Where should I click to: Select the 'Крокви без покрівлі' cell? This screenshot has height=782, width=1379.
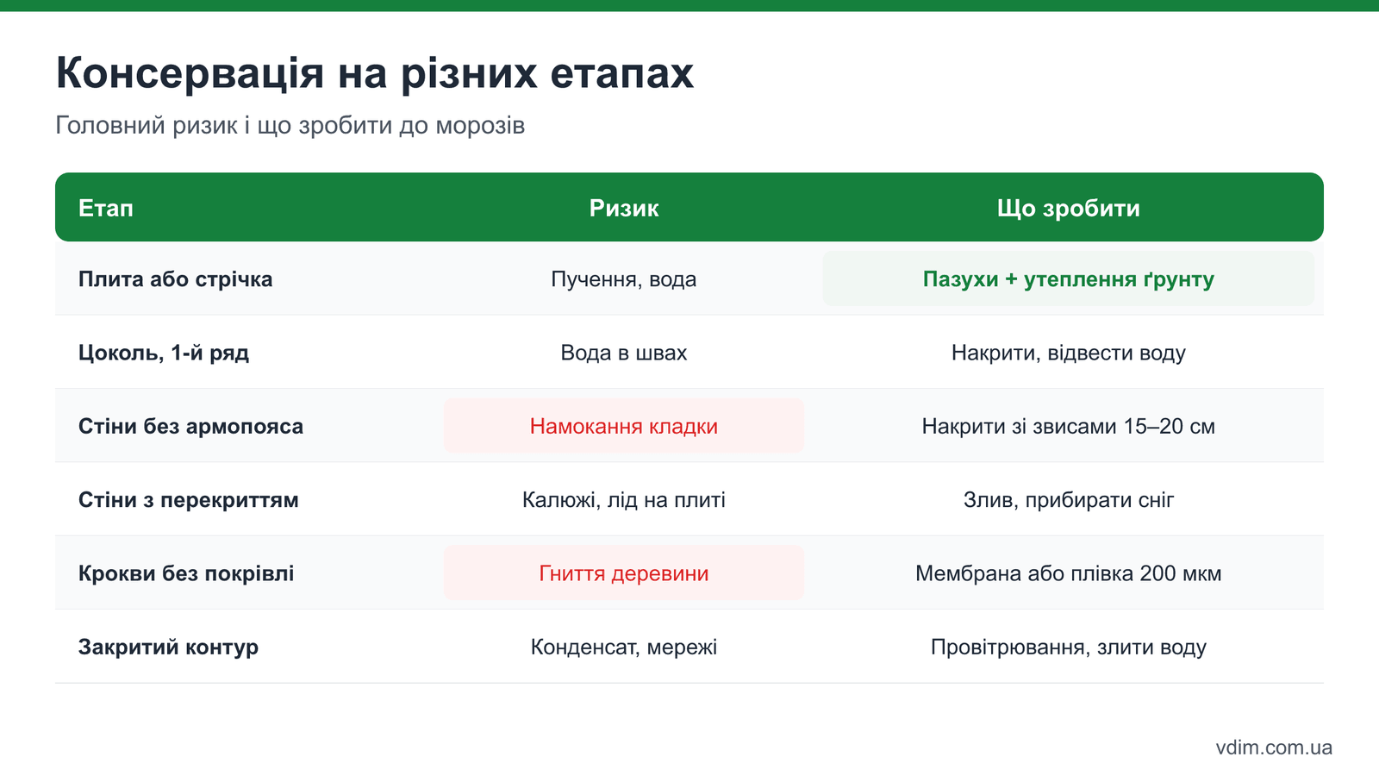click(x=186, y=573)
